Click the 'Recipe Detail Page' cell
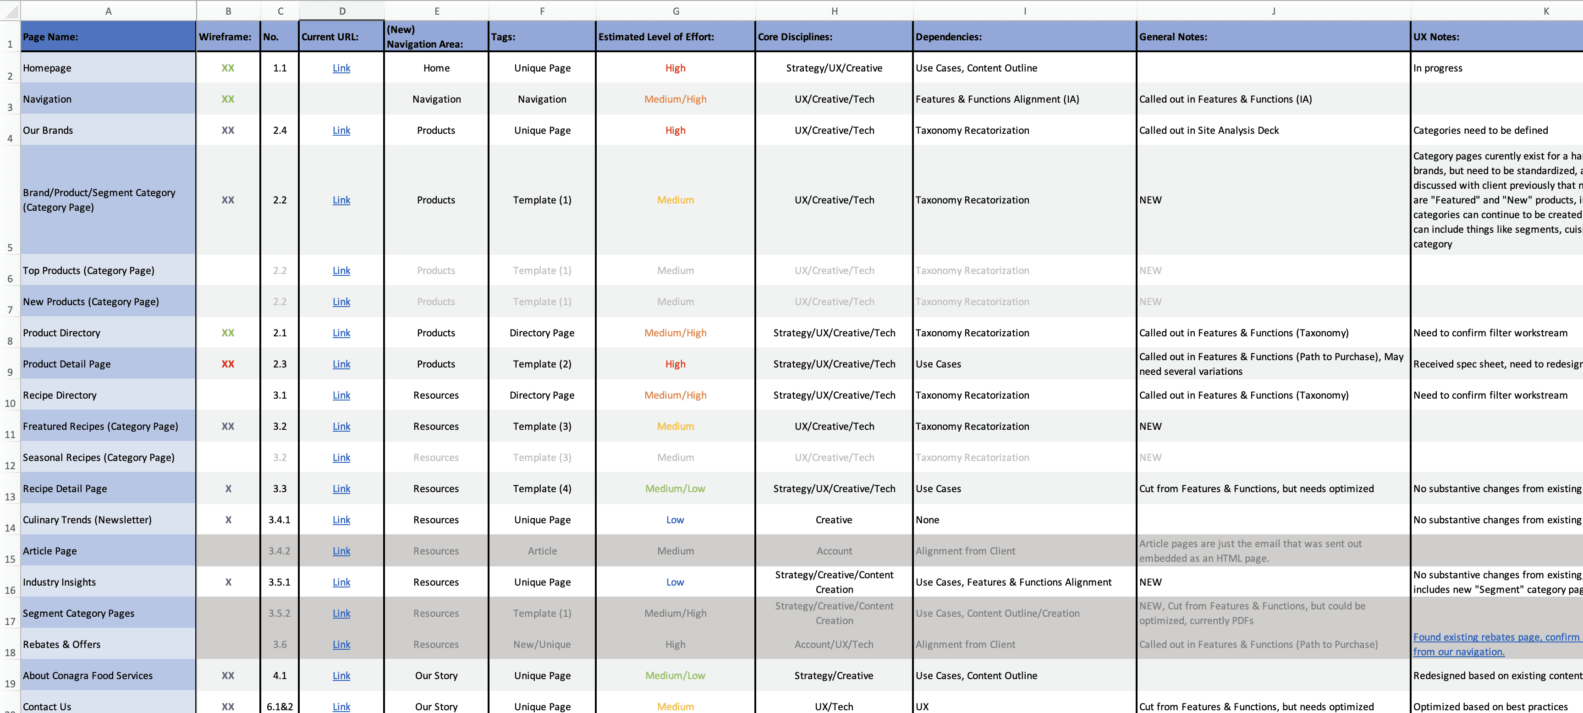This screenshot has height=713, width=1583. click(x=108, y=488)
